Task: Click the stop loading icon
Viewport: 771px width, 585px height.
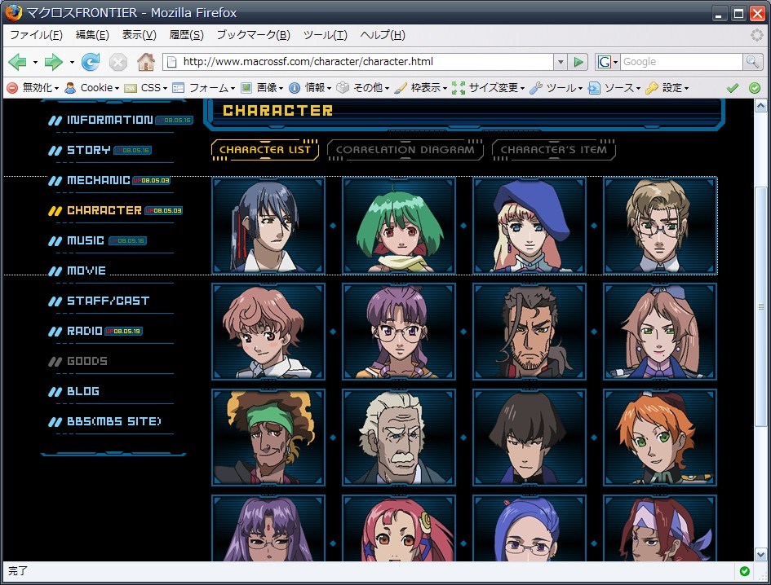Action: tap(118, 62)
